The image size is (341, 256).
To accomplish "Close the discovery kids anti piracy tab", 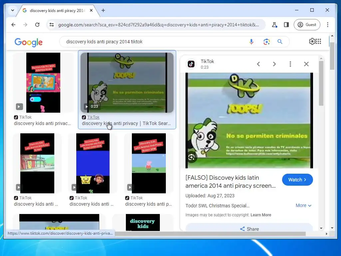I will pyautogui.click(x=91, y=10).
